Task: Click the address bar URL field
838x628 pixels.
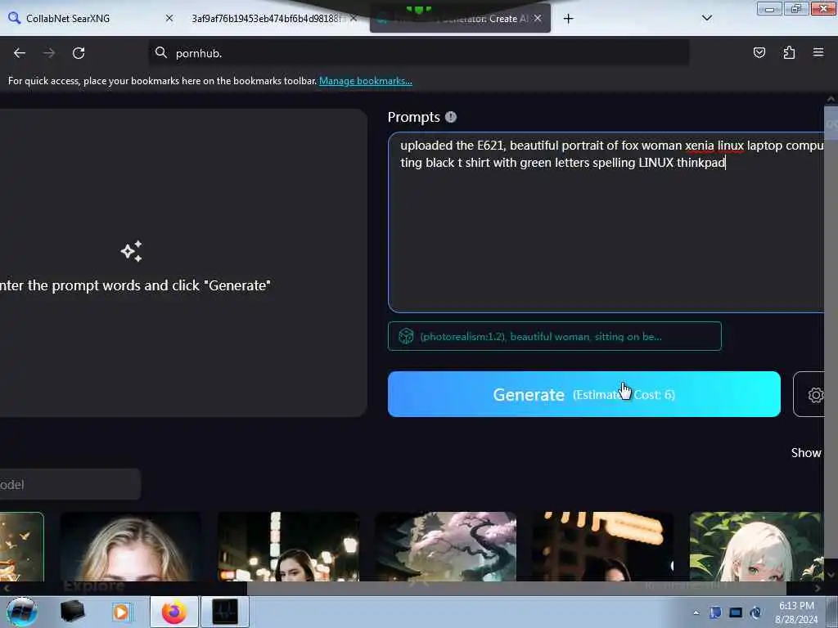Action: click(418, 53)
